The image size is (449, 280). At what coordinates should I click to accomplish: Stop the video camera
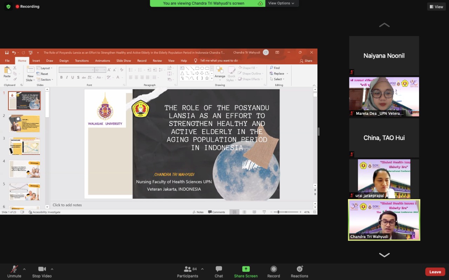tap(42, 271)
